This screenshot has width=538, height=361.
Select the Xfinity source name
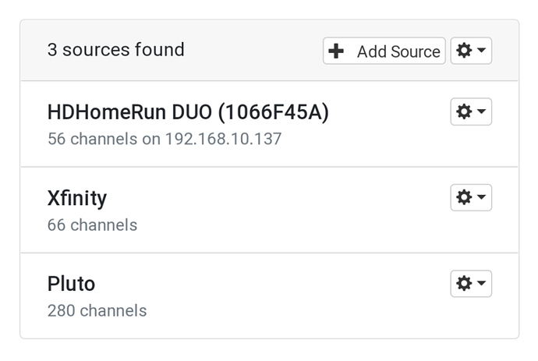click(x=76, y=198)
